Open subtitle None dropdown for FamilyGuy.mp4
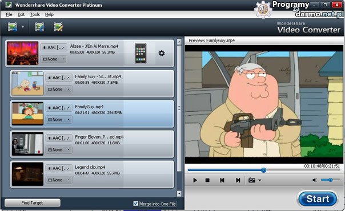Image resolution: width=345 pixels, height=211 pixels. click(x=59, y=119)
